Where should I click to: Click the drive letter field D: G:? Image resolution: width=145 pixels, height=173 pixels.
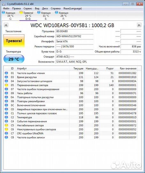click(74, 52)
